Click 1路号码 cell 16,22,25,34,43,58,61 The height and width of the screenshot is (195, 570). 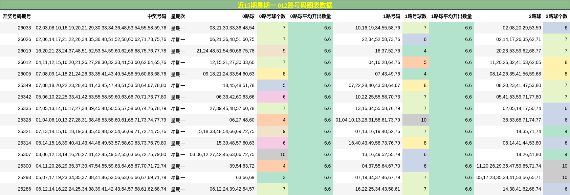tap(378, 189)
